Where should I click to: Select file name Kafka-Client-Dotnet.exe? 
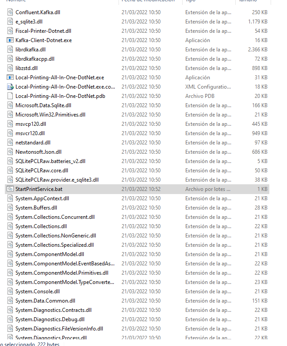click(x=44, y=40)
